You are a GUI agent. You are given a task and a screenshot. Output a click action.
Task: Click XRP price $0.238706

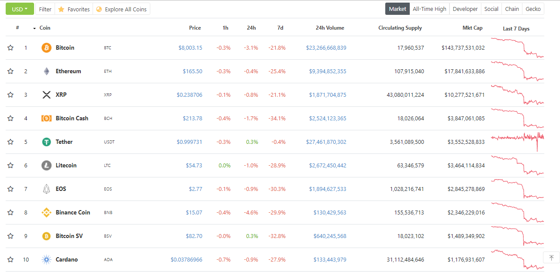coord(190,95)
